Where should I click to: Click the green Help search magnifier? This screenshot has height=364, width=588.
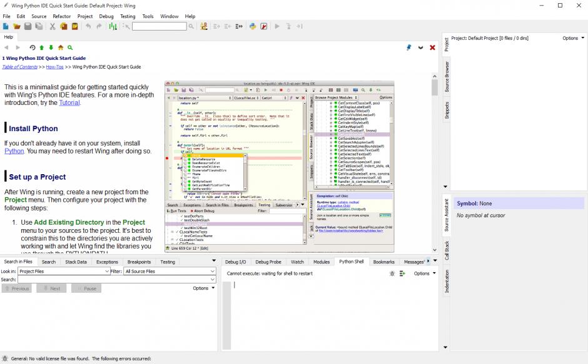tap(70, 47)
